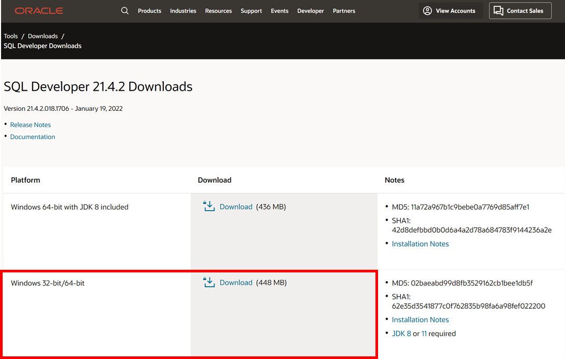This screenshot has width=565, height=359.
Task: Click the SHA1 62e35d3541877c0f762835b98fa6a98fef022200 text
Action: 468,301
